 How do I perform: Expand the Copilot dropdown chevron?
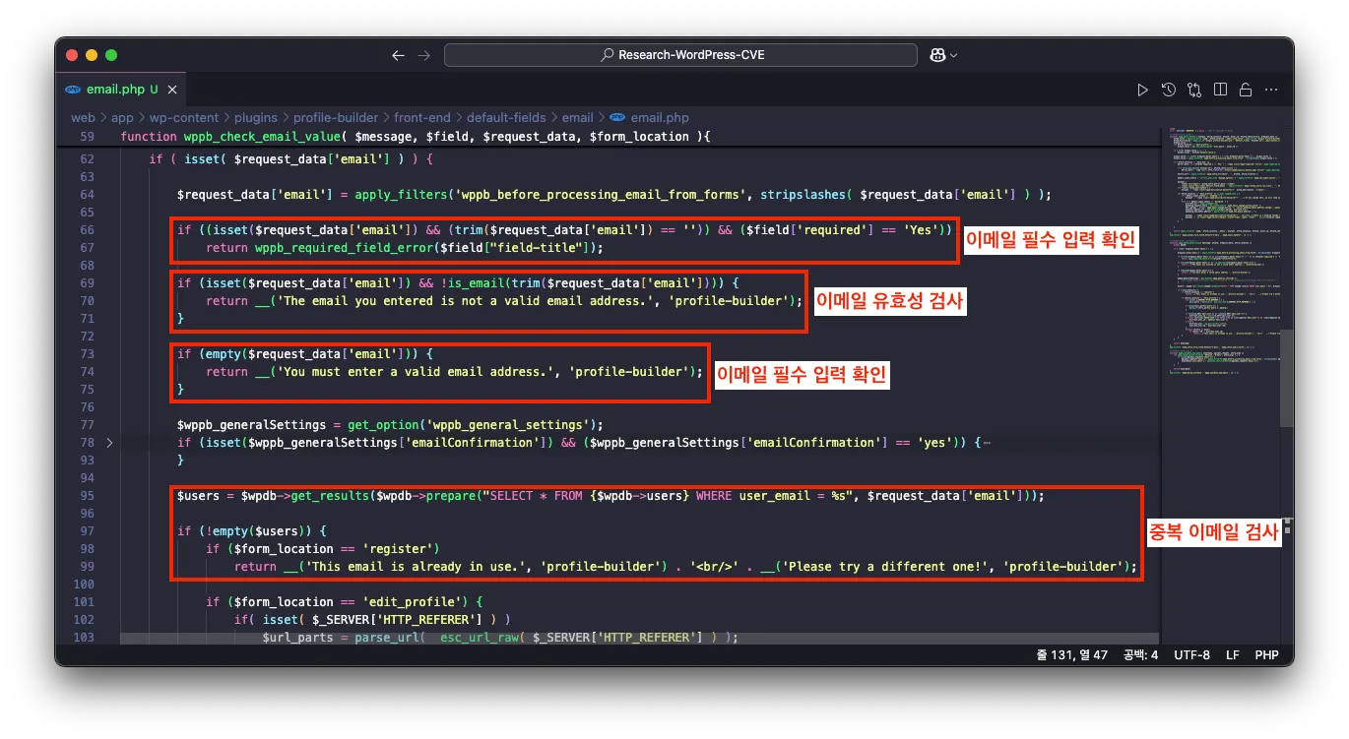954,56
